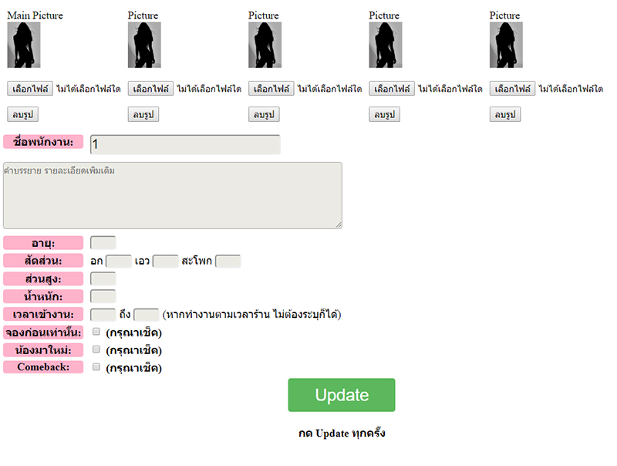Click the Main Picture thumbnail
Viewport: 617px width, 466px height.
click(x=24, y=45)
